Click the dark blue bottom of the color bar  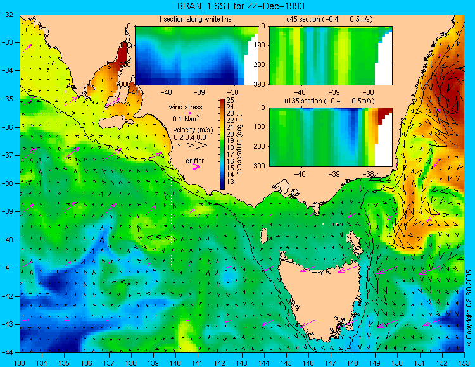coord(222,187)
